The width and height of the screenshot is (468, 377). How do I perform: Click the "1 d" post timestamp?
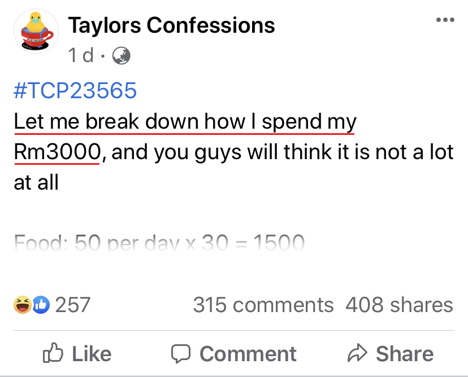pos(81,55)
